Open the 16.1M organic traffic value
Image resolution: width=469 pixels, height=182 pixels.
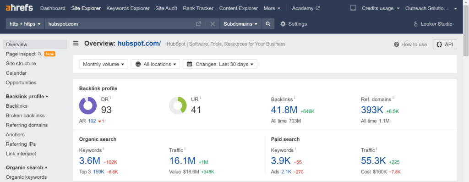[x=182, y=161]
